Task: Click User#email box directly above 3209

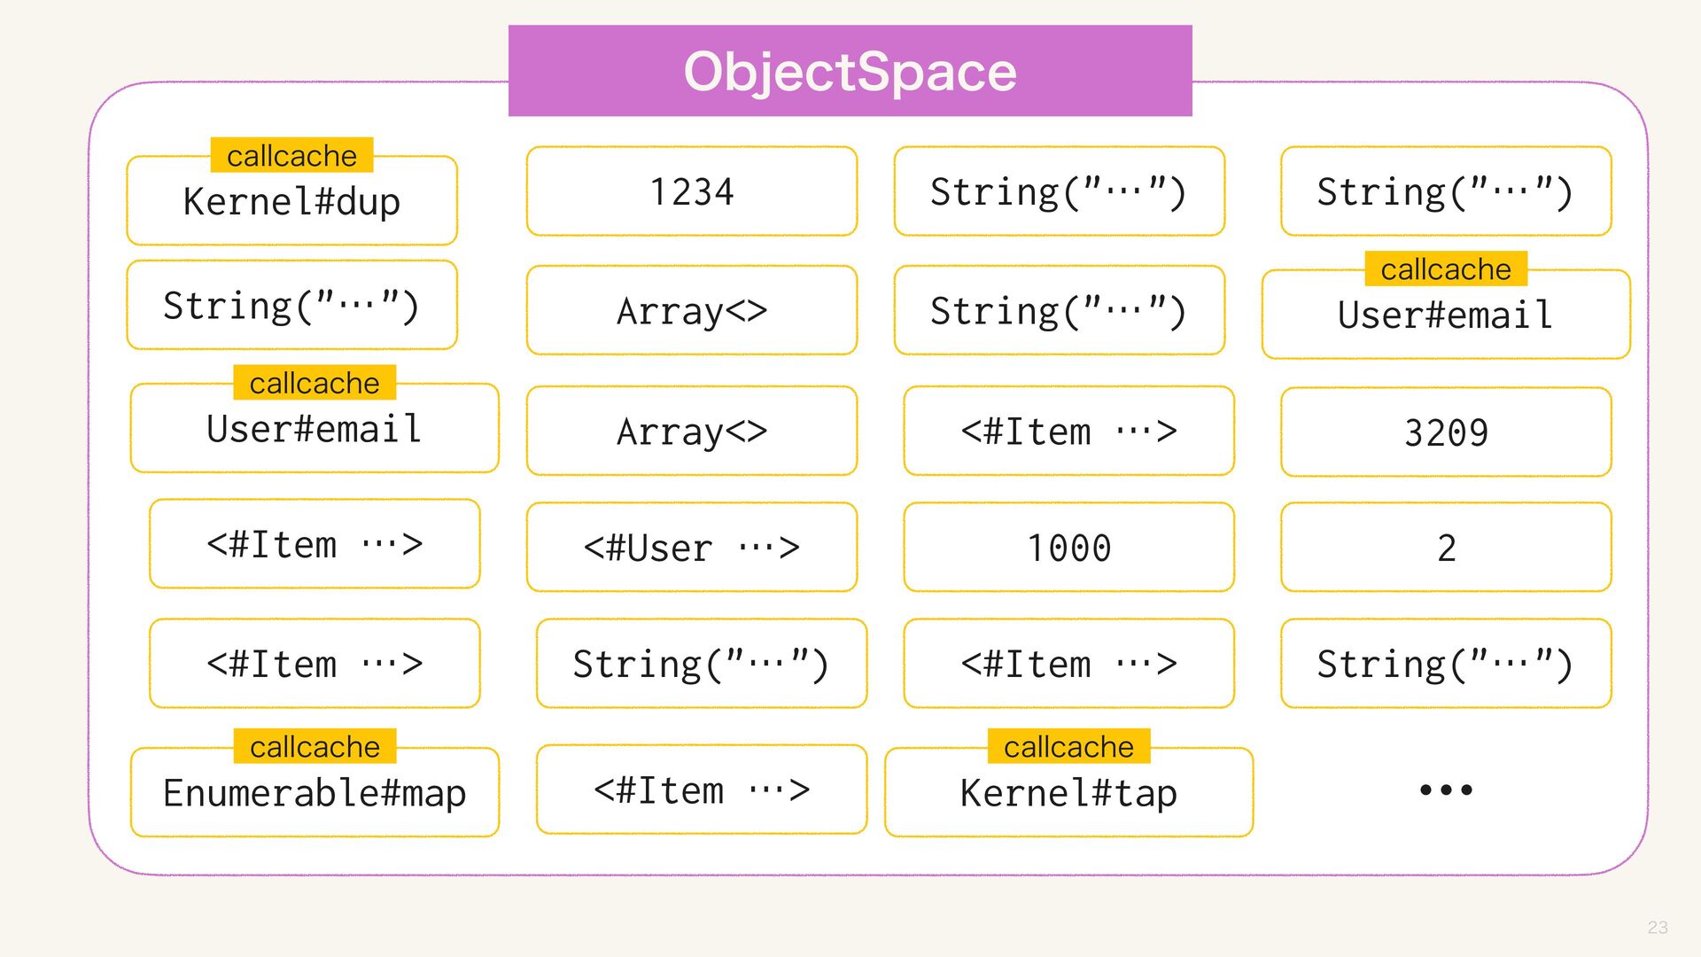Action: (1446, 315)
